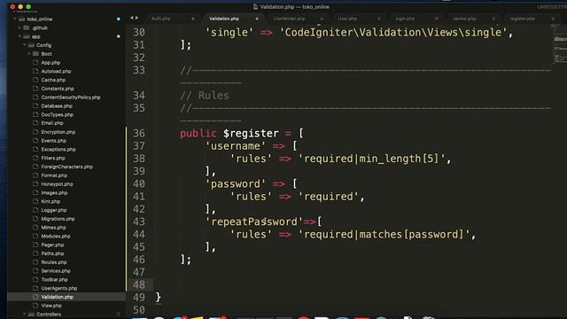The image size is (567, 319).
Task: Click the toko_online folder icon
Action: (21, 19)
